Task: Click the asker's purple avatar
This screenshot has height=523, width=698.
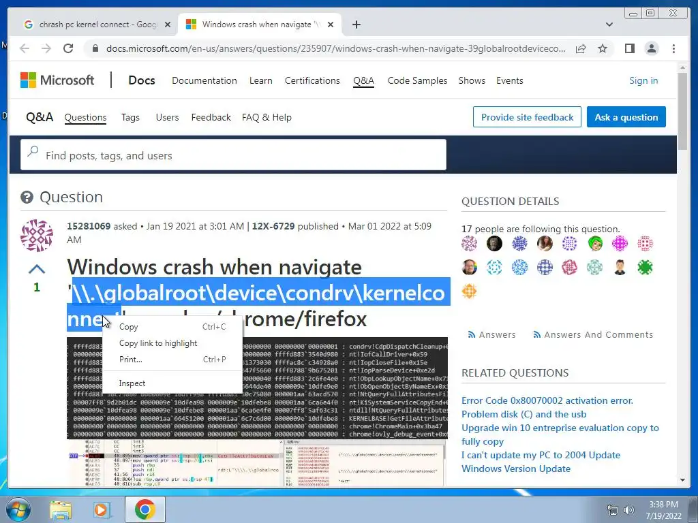Action: click(37, 235)
